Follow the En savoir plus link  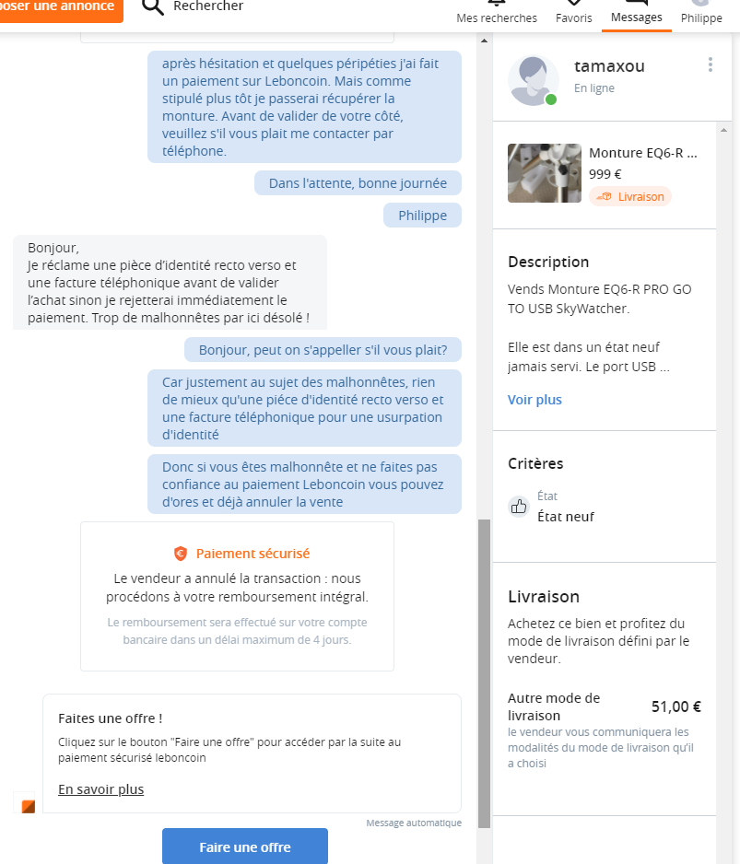tap(100, 789)
